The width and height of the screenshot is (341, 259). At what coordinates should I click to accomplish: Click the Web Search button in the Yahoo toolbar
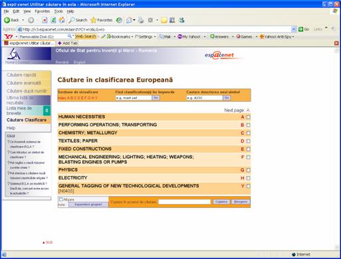[x=86, y=37]
